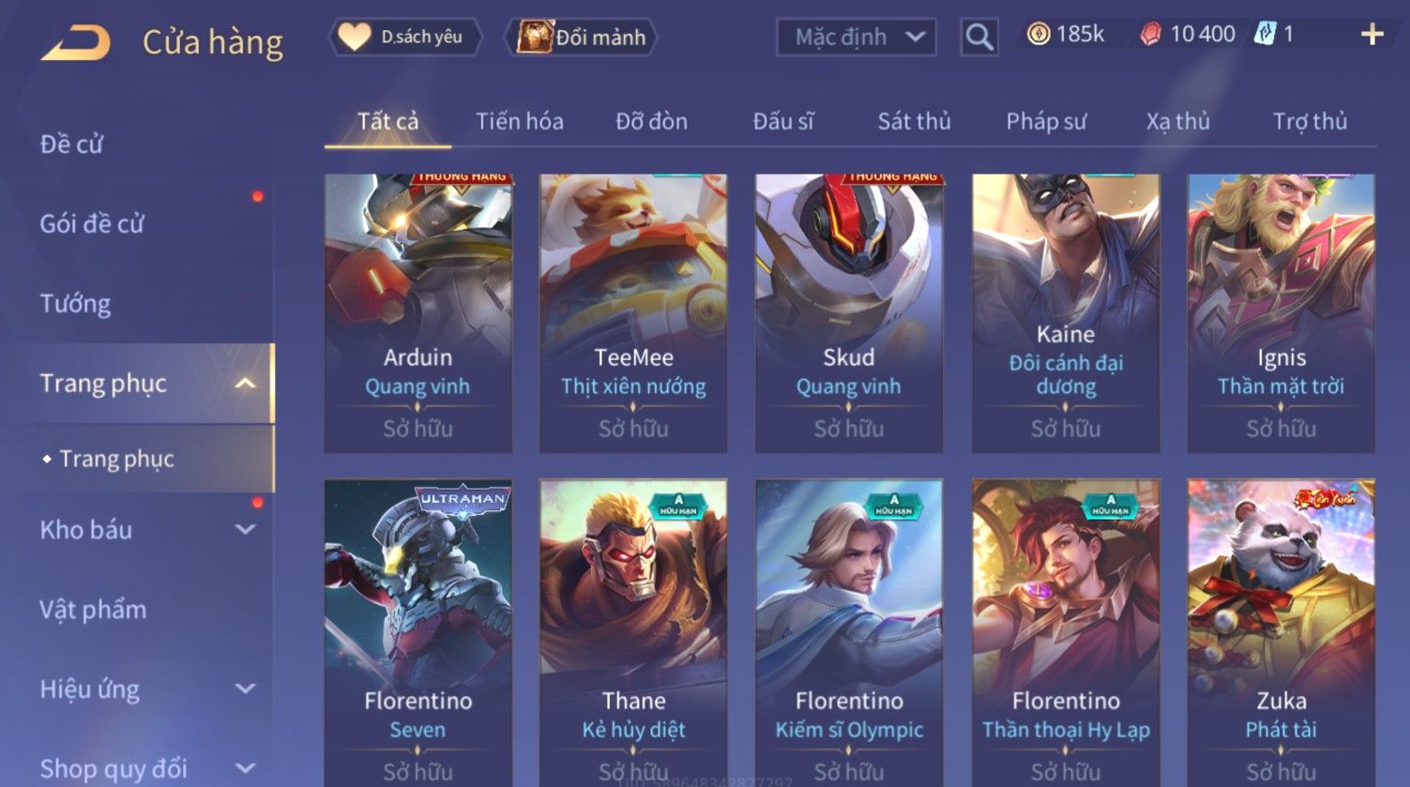Select the Arduin Quang vinh skin card
The width and height of the screenshot is (1410, 787).
pyautogui.click(x=417, y=313)
